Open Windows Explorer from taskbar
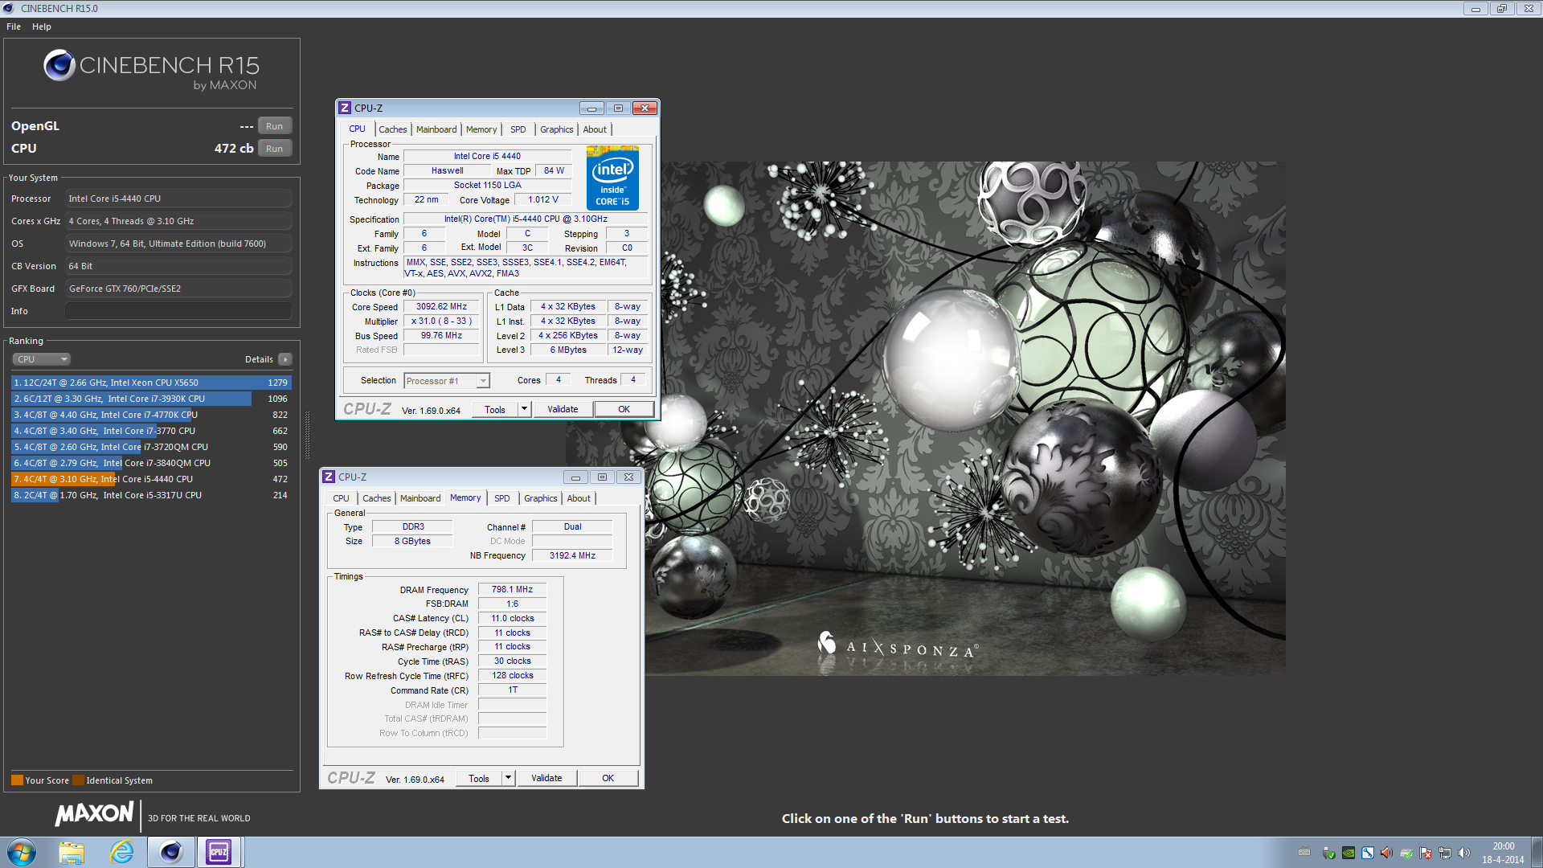Image resolution: width=1543 pixels, height=868 pixels. pyautogui.click(x=72, y=852)
